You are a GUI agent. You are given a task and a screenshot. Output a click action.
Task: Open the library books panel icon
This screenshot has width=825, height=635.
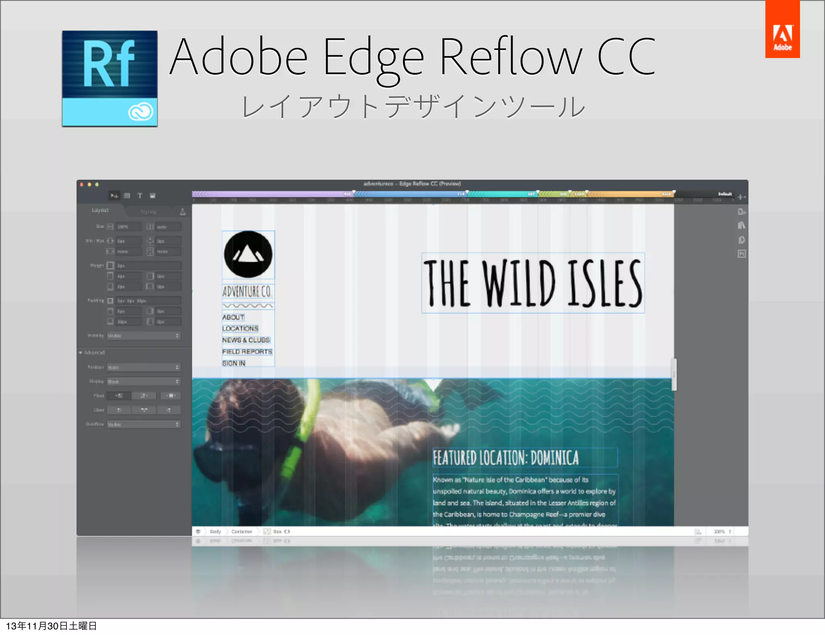[742, 225]
